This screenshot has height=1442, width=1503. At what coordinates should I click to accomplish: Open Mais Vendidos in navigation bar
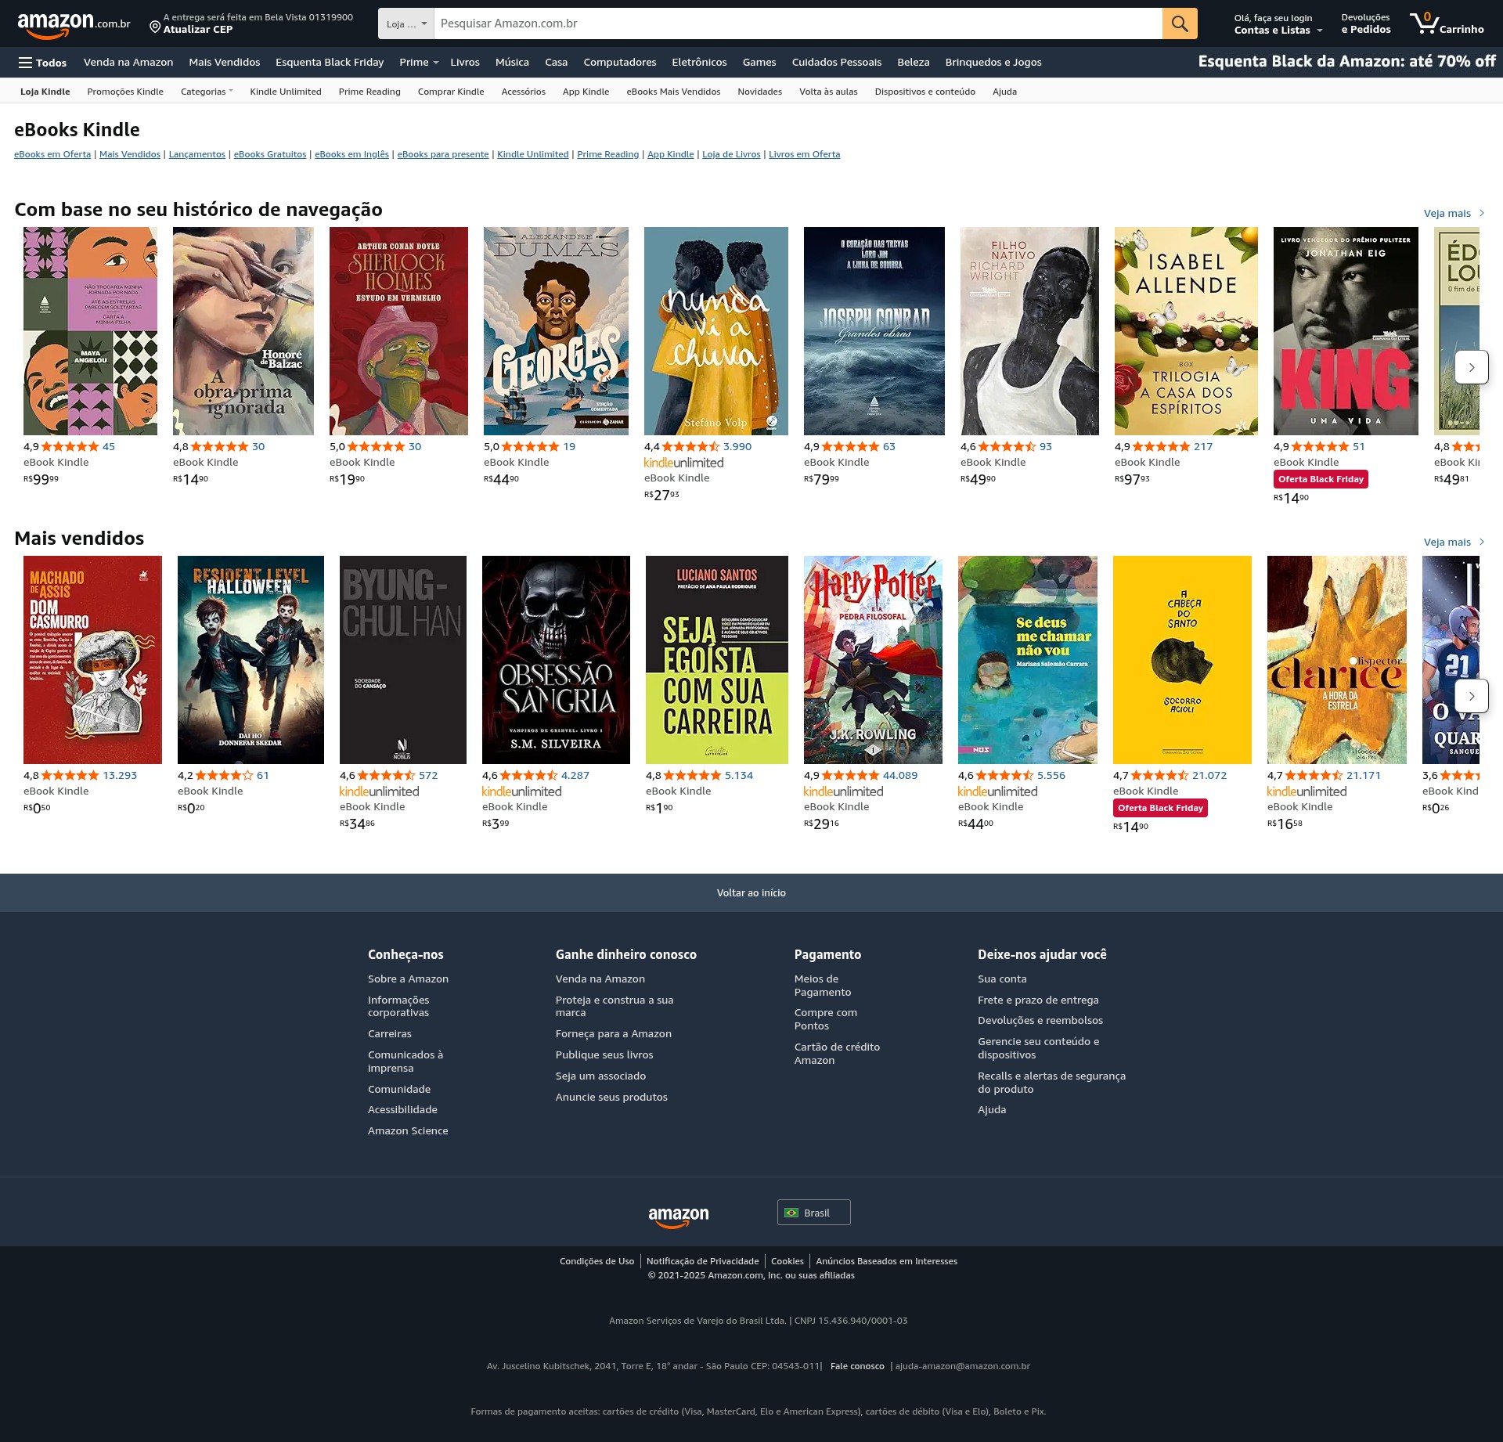pos(224,63)
